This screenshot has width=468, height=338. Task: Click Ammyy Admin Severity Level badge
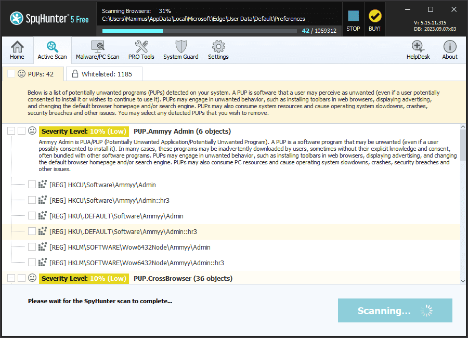pyautogui.click(x=84, y=132)
